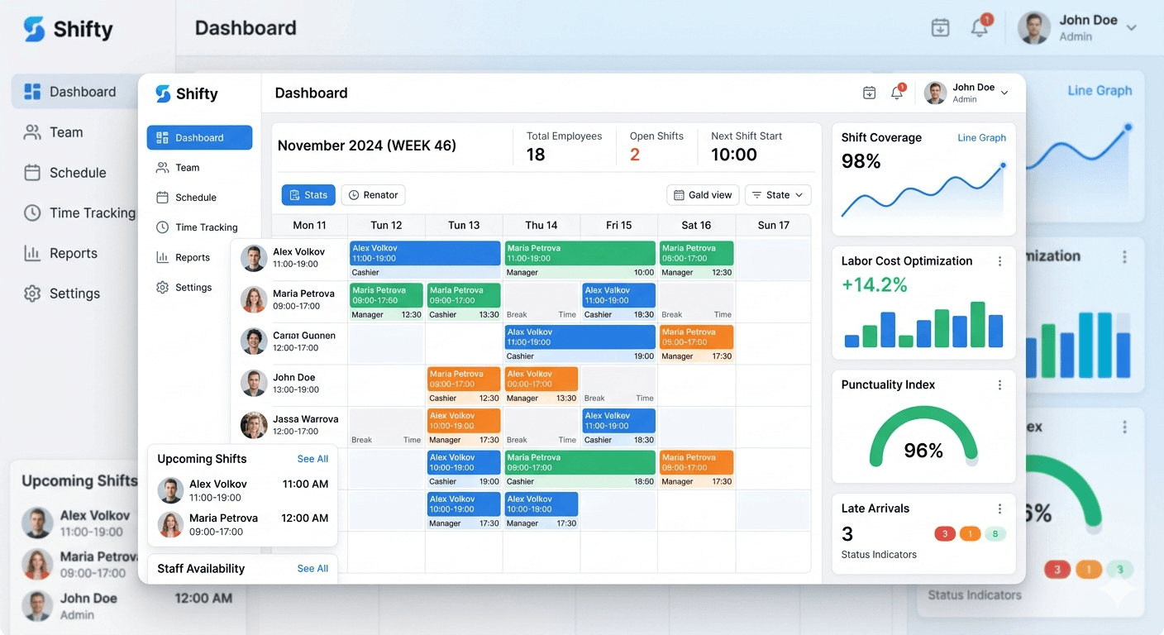Select the Stats tab button
1164x635 pixels.
click(x=308, y=195)
